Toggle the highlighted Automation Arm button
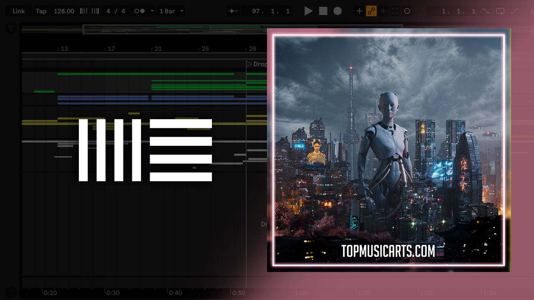Screen dimensions: 534x300 click(x=371, y=11)
